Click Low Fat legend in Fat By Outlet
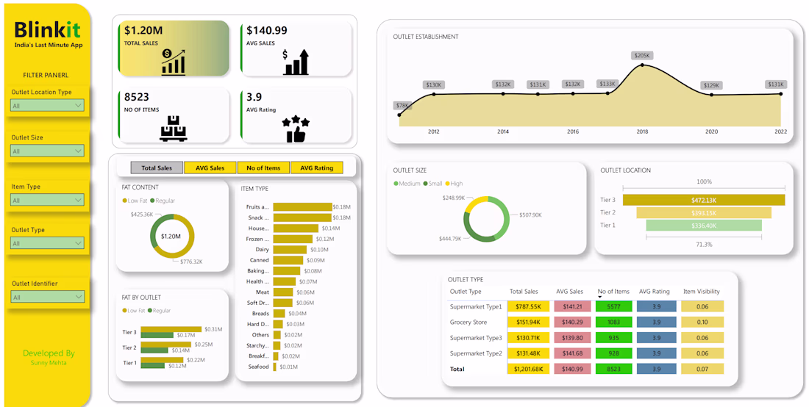 [134, 311]
